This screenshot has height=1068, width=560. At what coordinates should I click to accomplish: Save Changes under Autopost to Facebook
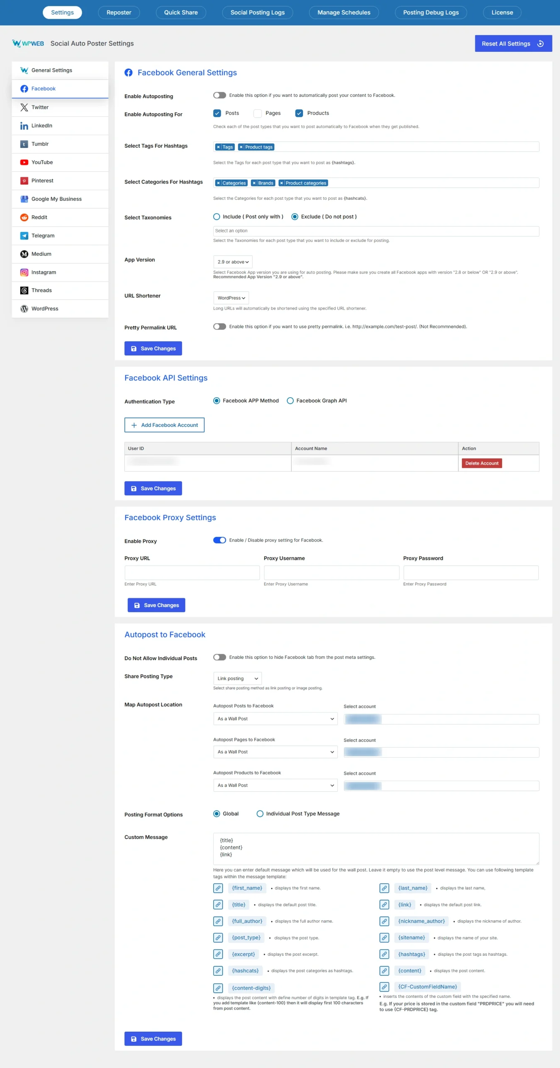pos(153,1039)
